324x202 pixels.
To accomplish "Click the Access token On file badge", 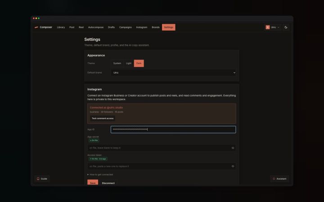I will pyautogui.click(x=98, y=159).
